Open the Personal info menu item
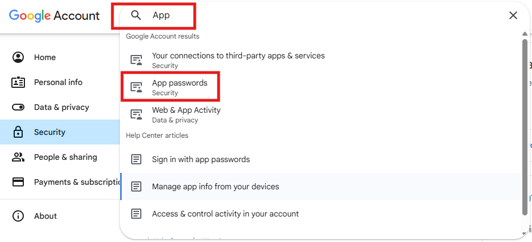The width and height of the screenshot is (532, 242). point(58,82)
